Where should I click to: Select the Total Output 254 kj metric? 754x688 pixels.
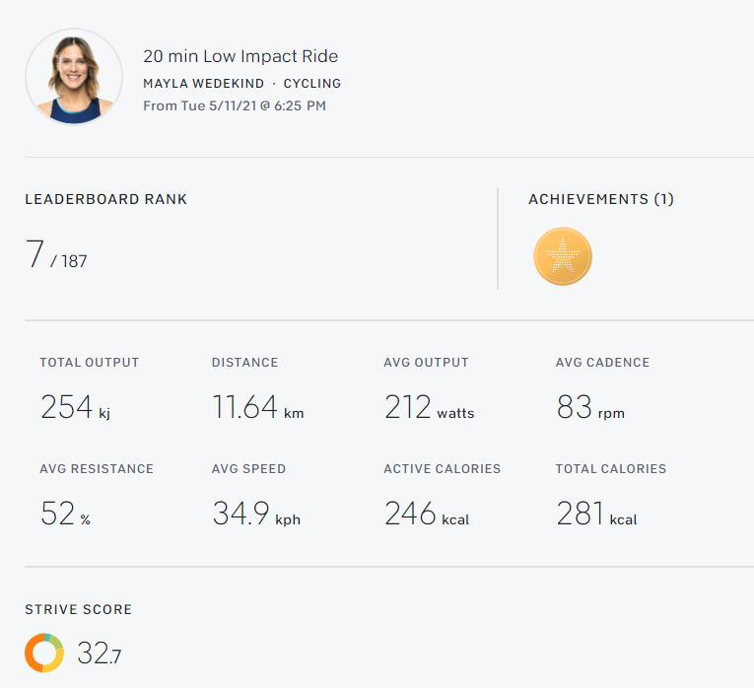75,407
